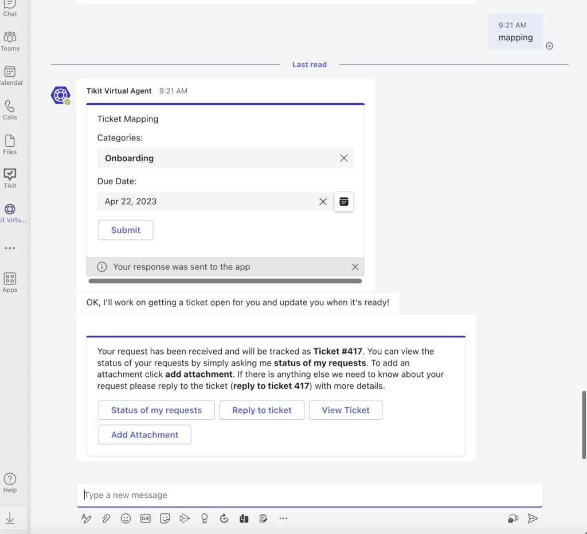This screenshot has height=534, width=587.
Task: Click the chat vertical scrollbar
Action: 583,425
